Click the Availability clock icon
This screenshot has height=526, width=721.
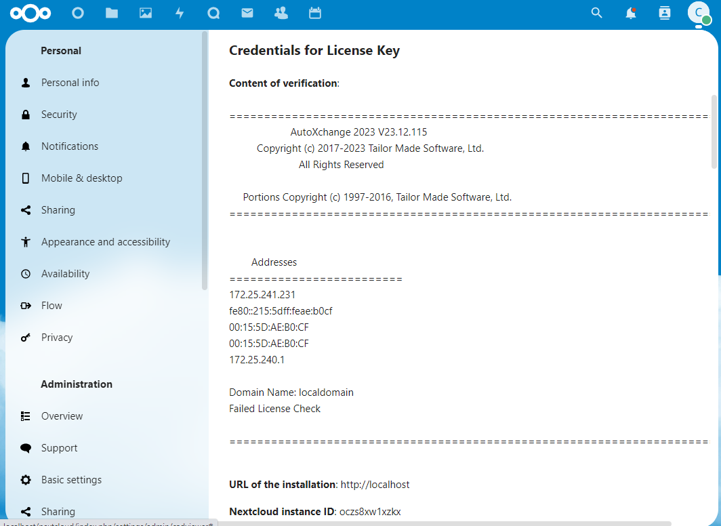tap(26, 274)
